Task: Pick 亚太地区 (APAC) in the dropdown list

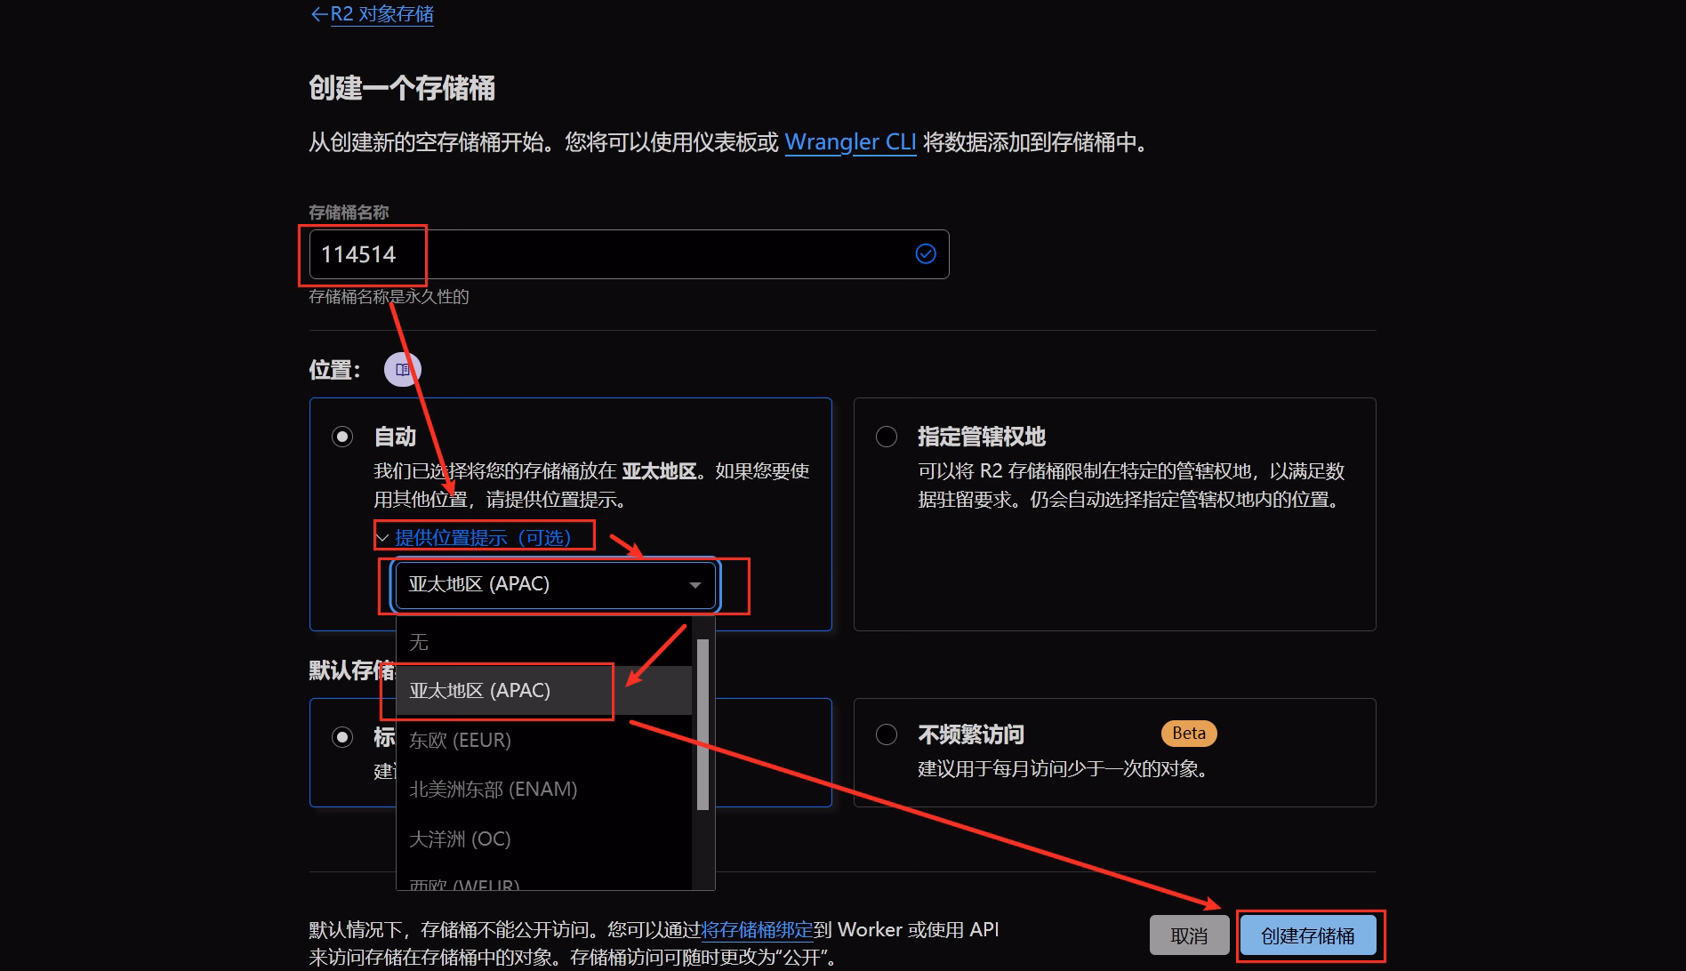Action: pos(480,691)
